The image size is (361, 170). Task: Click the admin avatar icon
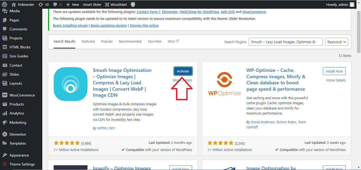[352, 4]
